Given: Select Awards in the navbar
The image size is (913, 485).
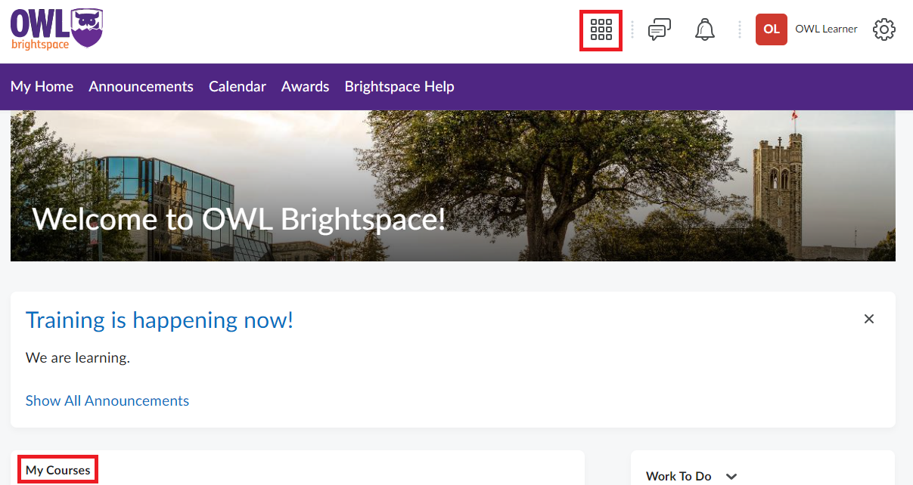Looking at the screenshot, I should [305, 87].
